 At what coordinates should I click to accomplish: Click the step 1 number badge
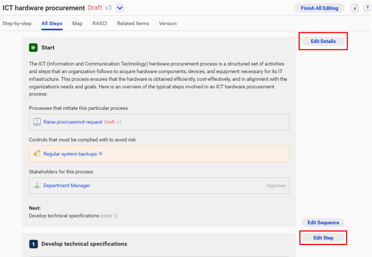coord(34,244)
